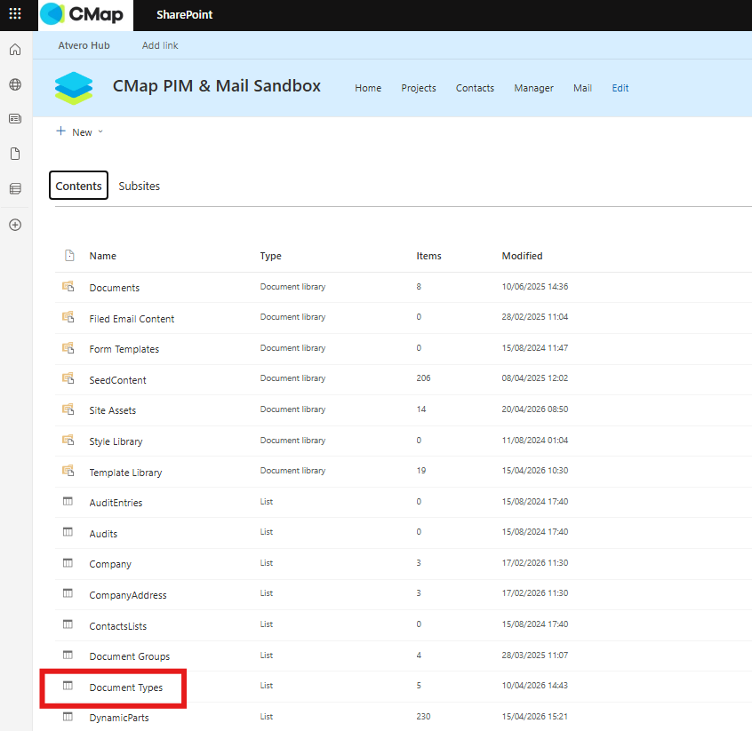Click Edit in site navigation
Viewport: 752px width, 731px height.
click(x=620, y=88)
